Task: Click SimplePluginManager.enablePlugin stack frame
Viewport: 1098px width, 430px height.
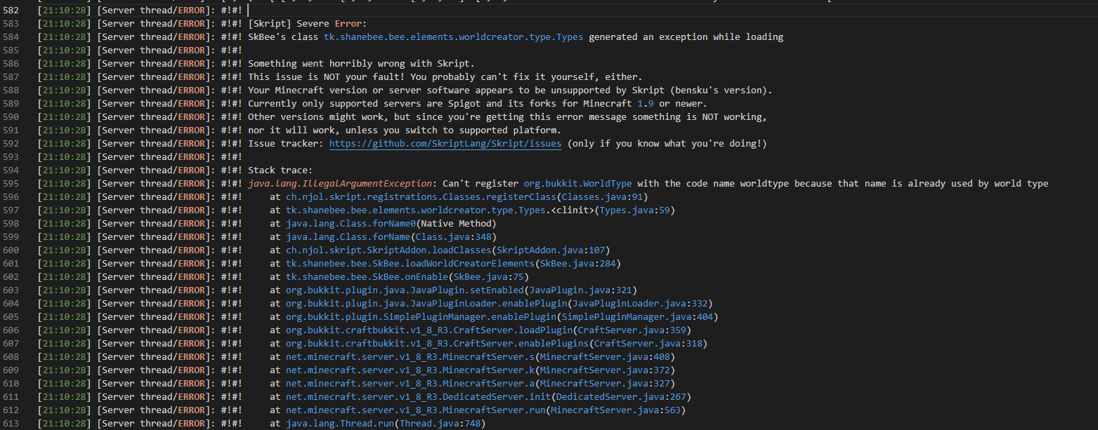Action: click(494, 316)
